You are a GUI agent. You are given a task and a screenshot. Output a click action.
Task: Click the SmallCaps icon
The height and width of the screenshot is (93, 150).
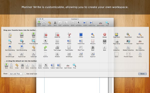[69, 54]
